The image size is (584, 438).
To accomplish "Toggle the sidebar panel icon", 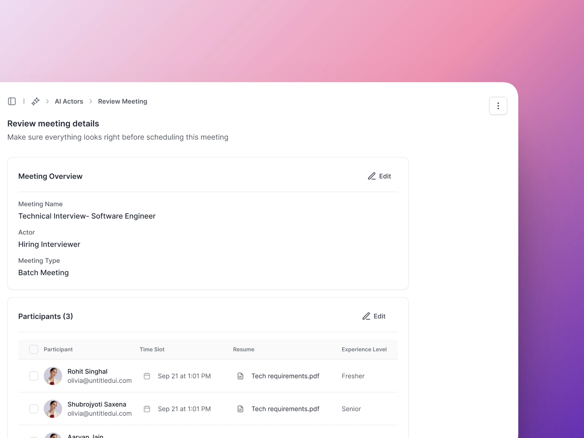I will pos(12,101).
